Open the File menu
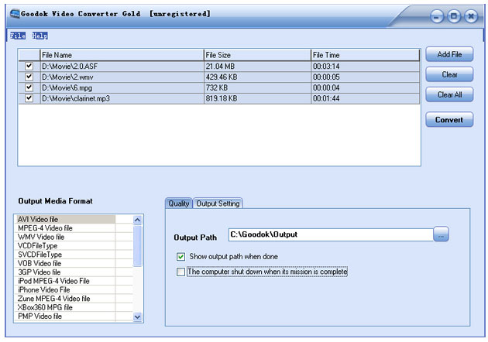 point(18,36)
